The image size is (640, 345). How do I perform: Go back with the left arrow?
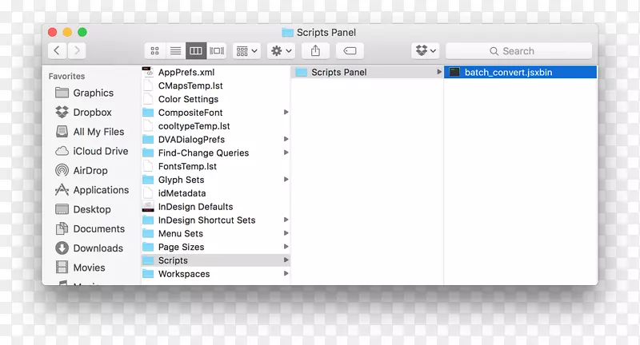point(57,51)
